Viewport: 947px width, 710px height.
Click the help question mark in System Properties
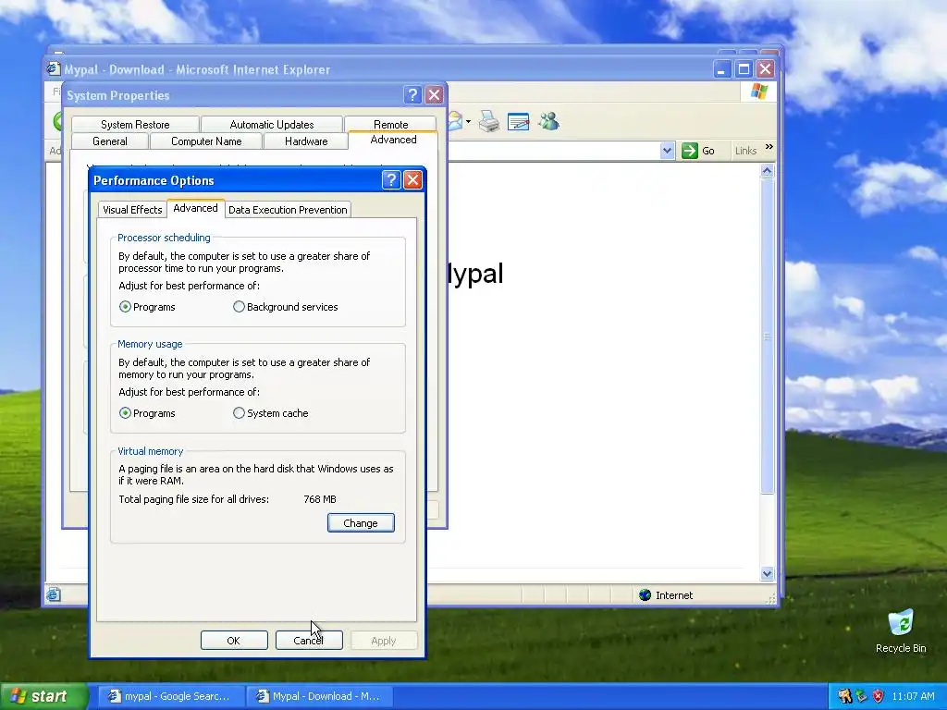tap(412, 95)
